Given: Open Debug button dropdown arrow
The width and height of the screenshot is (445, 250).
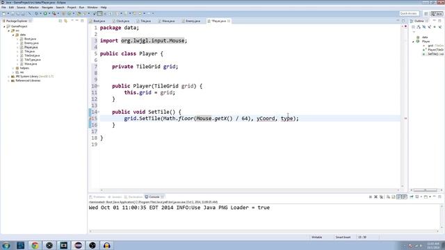Looking at the screenshot, I should coord(40,14).
